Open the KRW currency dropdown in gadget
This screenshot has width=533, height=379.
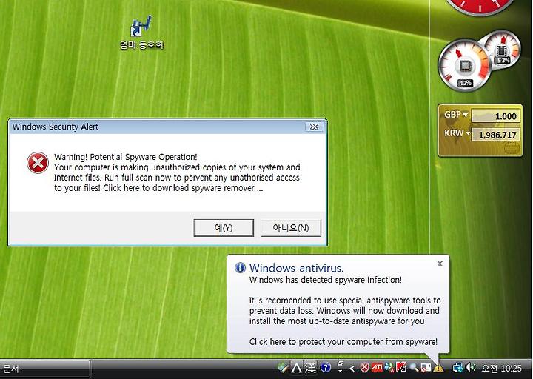pyautogui.click(x=468, y=133)
